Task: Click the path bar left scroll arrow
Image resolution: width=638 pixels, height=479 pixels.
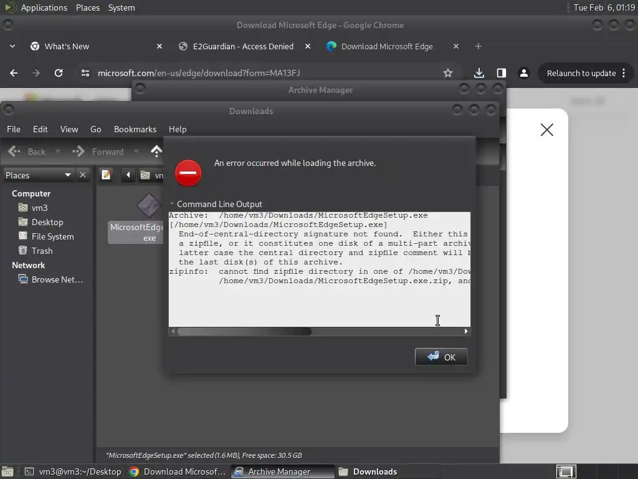Action: point(128,175)
